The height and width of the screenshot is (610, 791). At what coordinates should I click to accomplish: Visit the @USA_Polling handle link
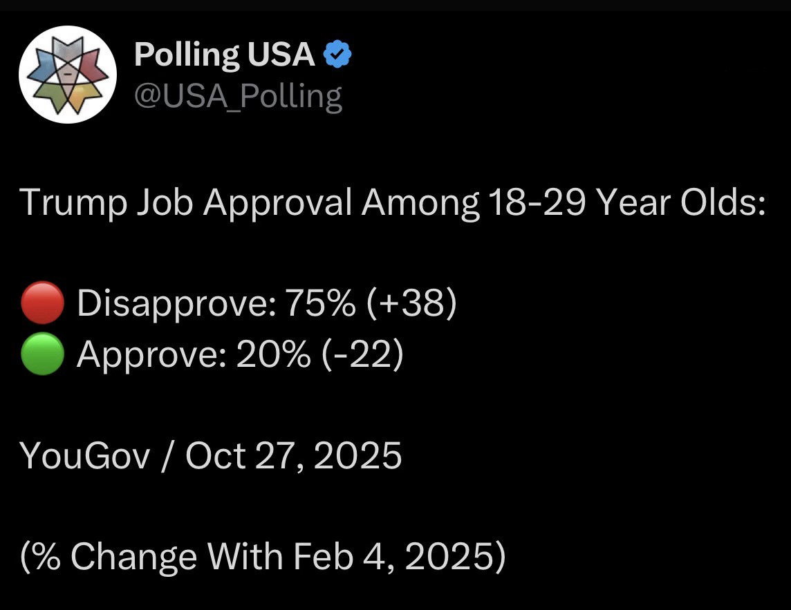click(238, 96)
